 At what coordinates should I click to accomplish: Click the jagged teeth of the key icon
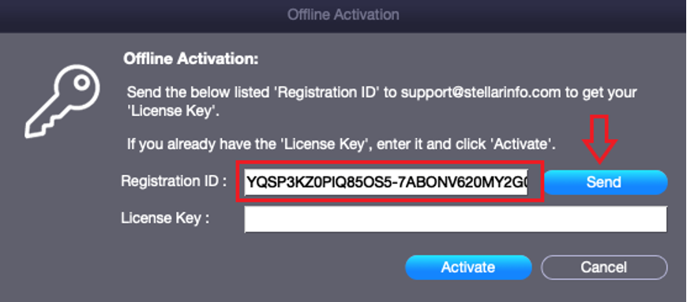[43, 124]
